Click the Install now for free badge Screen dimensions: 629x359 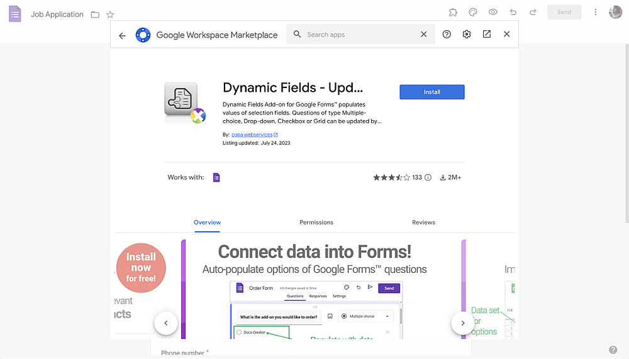click(x=141, y=268)
